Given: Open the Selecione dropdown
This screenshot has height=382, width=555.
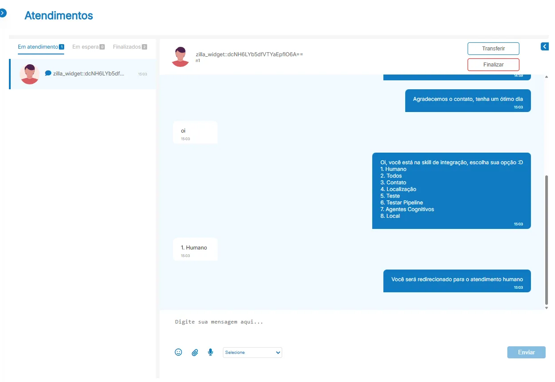Looking at the screenshot, I should pyautogui.click(x=252, y=353).
